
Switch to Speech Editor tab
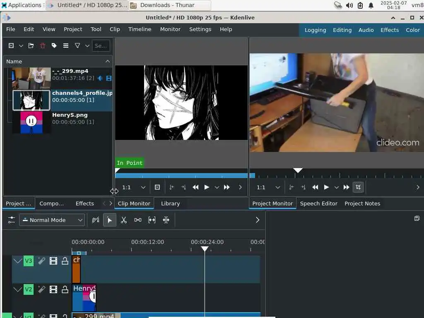[318, 204]
